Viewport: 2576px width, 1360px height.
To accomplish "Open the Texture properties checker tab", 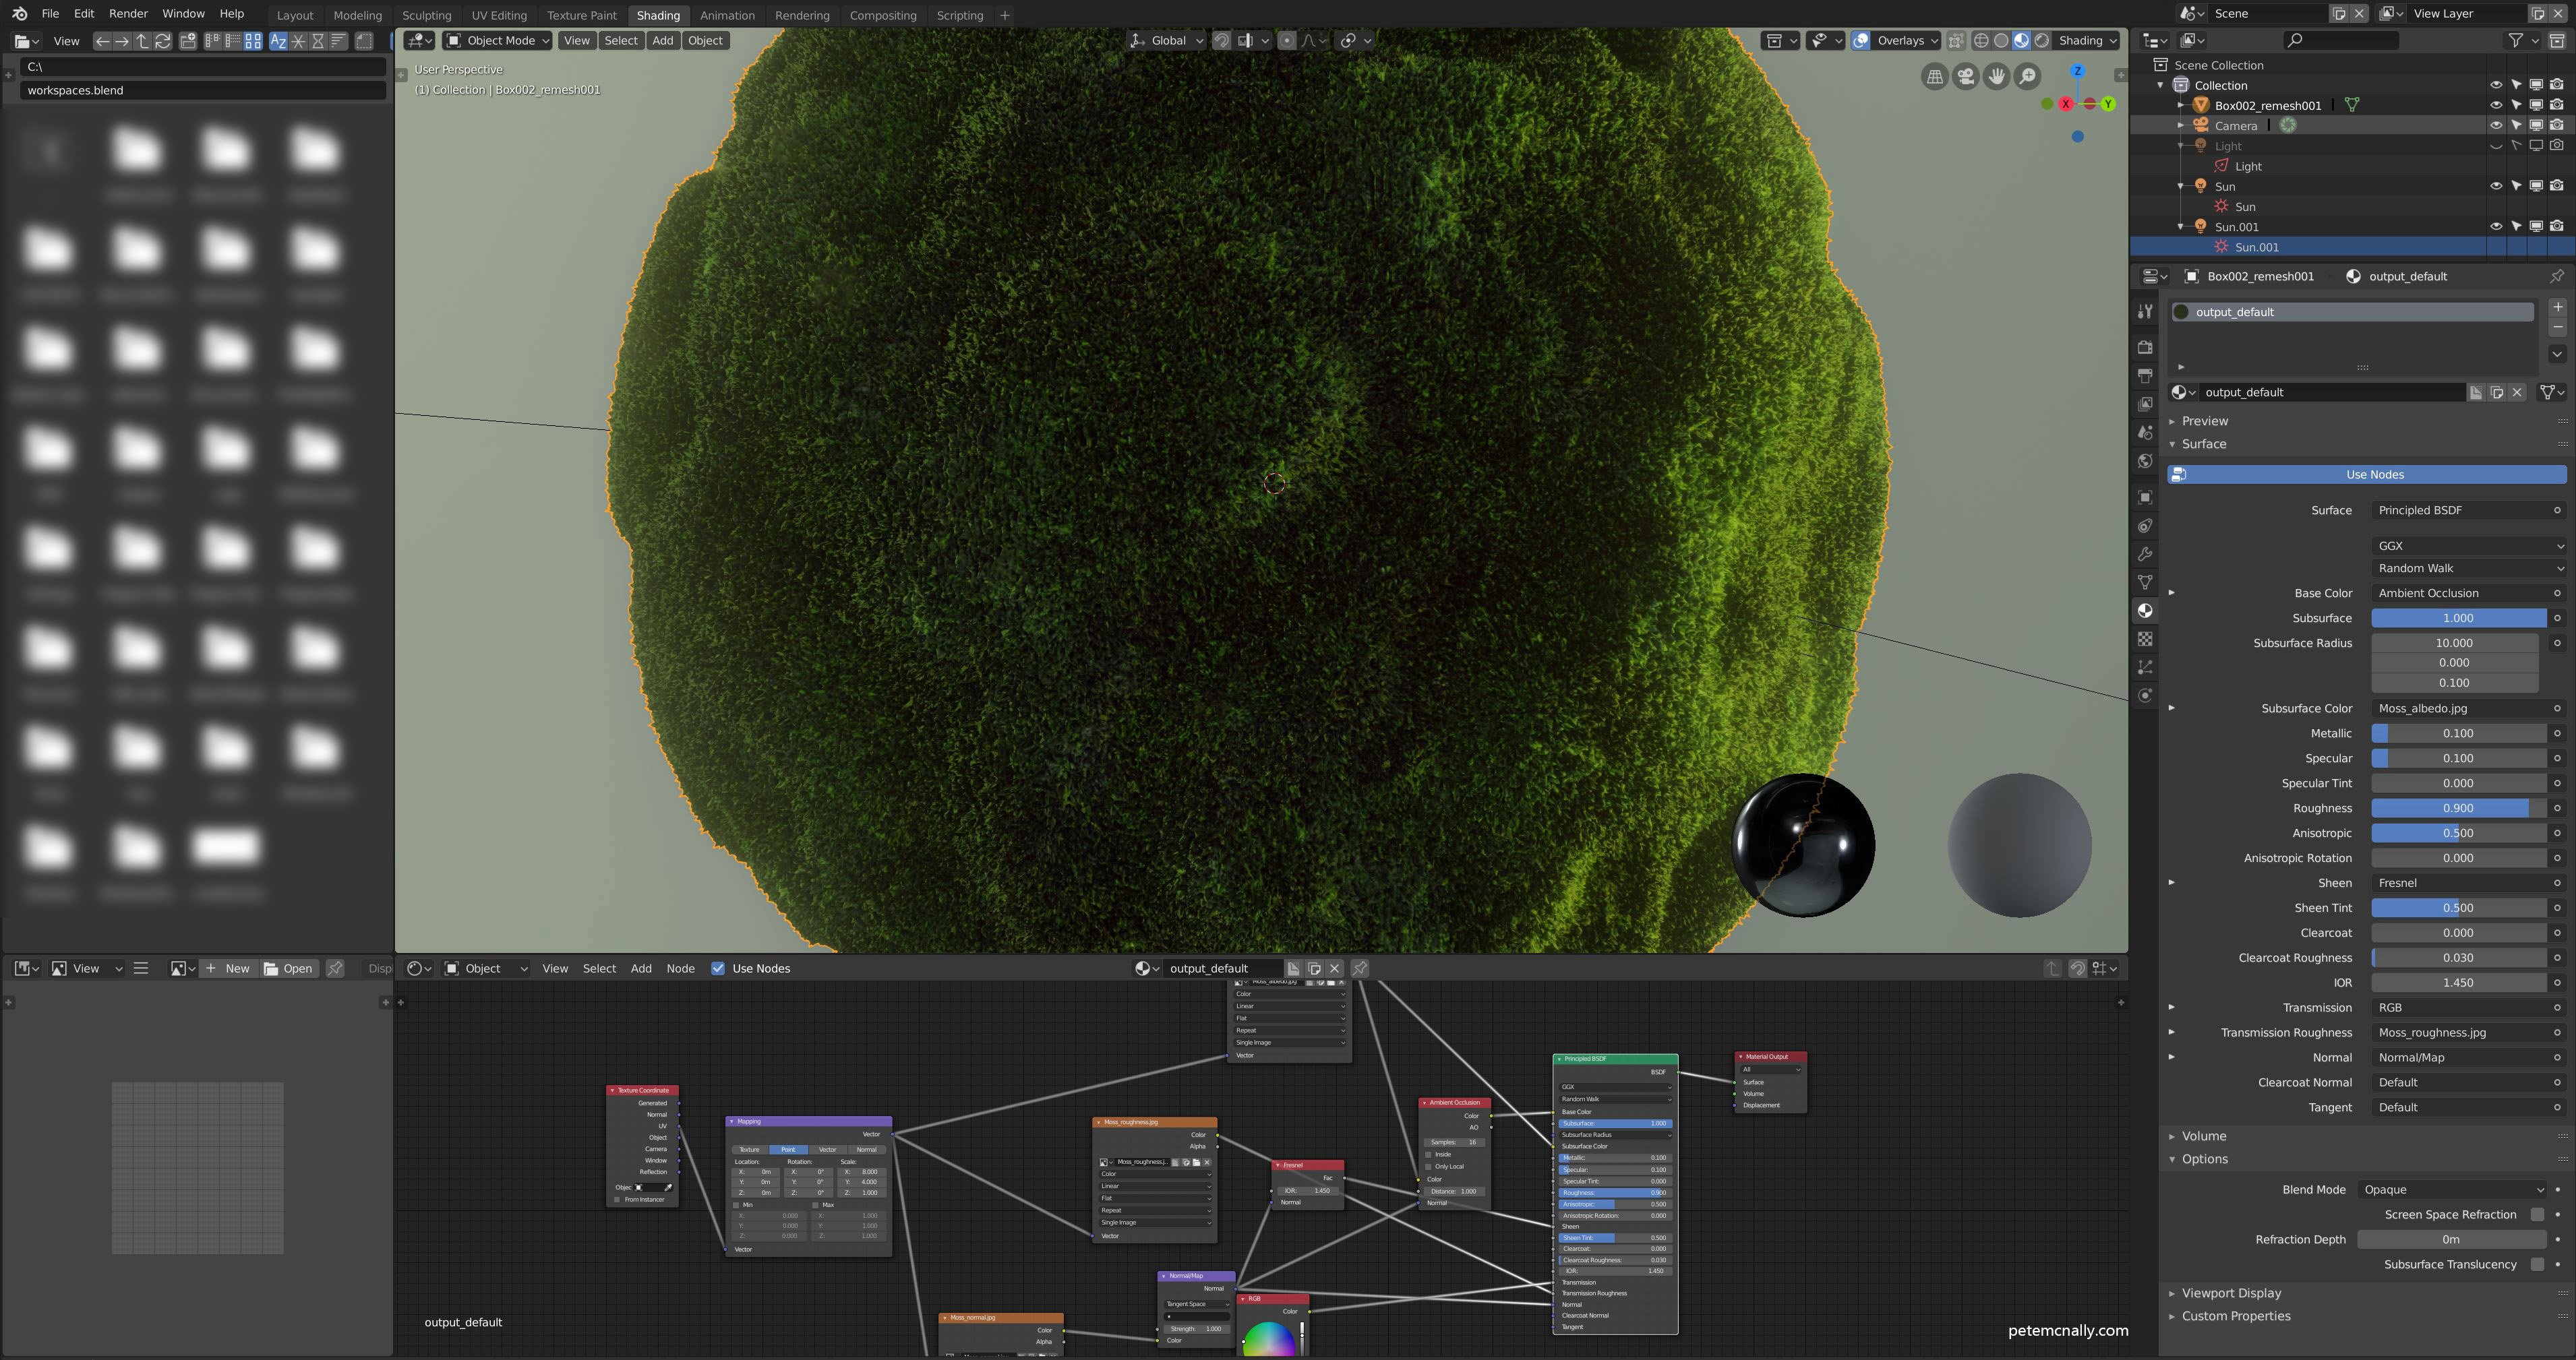I will click(x=2145, y=639).
